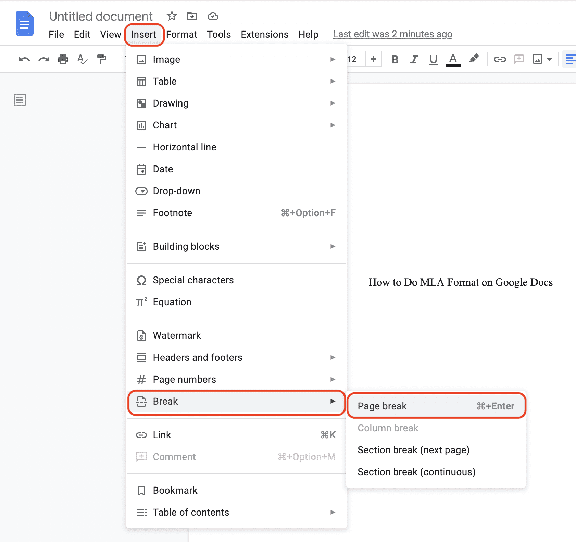
Task: Run spelling and grammar check icon
Action: click(x=82, y=59)
